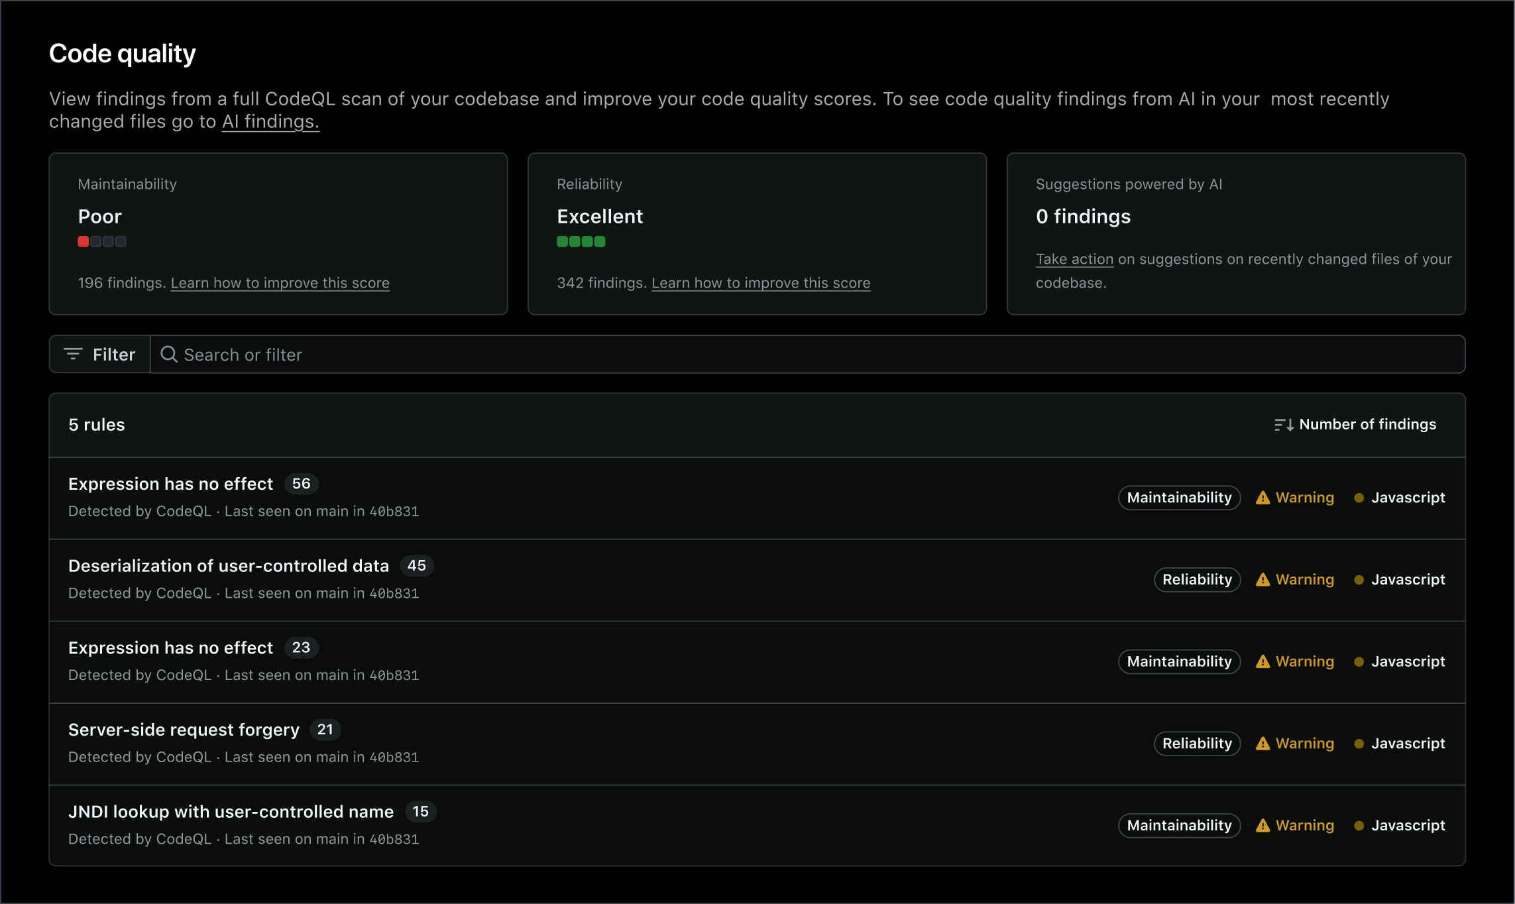Open the Number of findings sort dropdown
The width and height of the screenshot is (1515, 904).
pyautogui.click(x=1355, y=424)
